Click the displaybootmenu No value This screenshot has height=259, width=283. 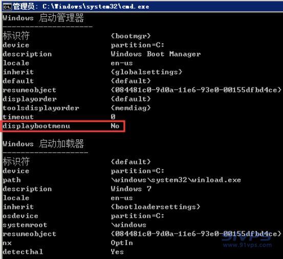tap(115, 126)
